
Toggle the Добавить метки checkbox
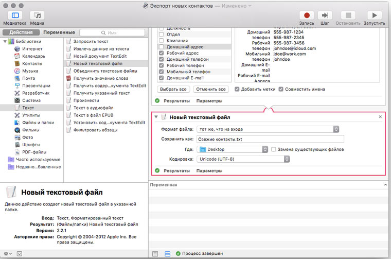click(x=237, y=89)
